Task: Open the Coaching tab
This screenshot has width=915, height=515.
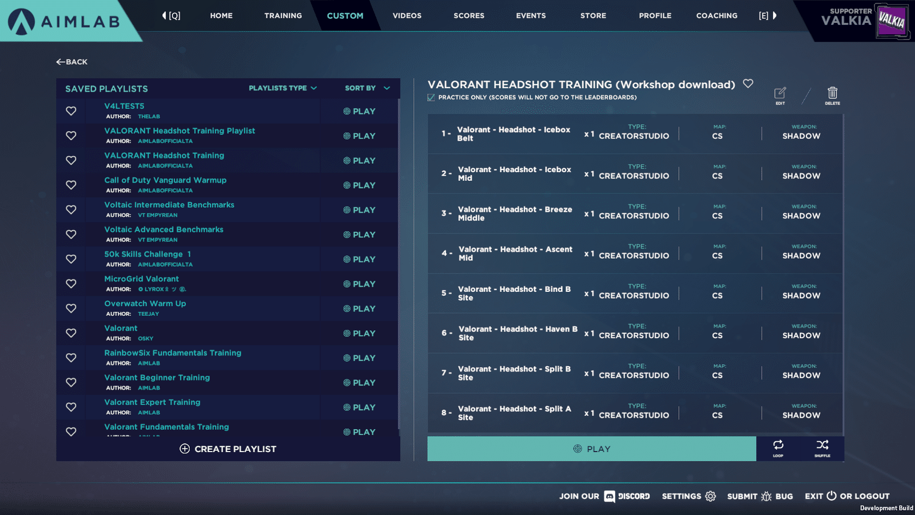Action: coord(717,15)
